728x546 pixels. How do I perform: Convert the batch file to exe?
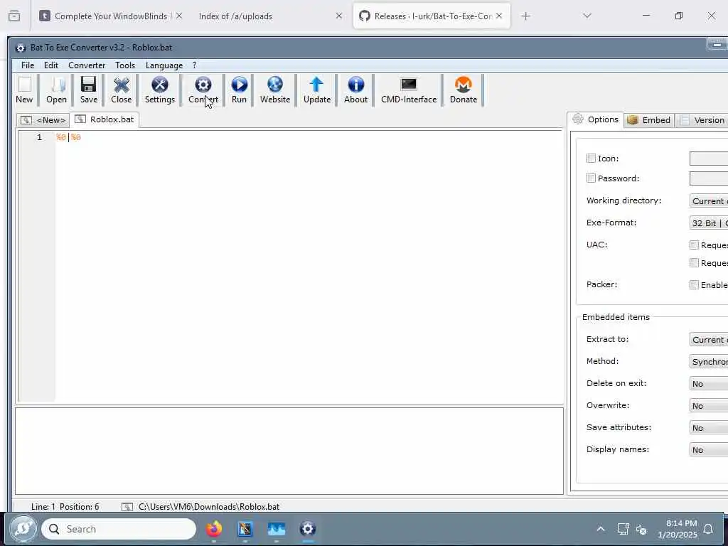[x=203, y=90]
